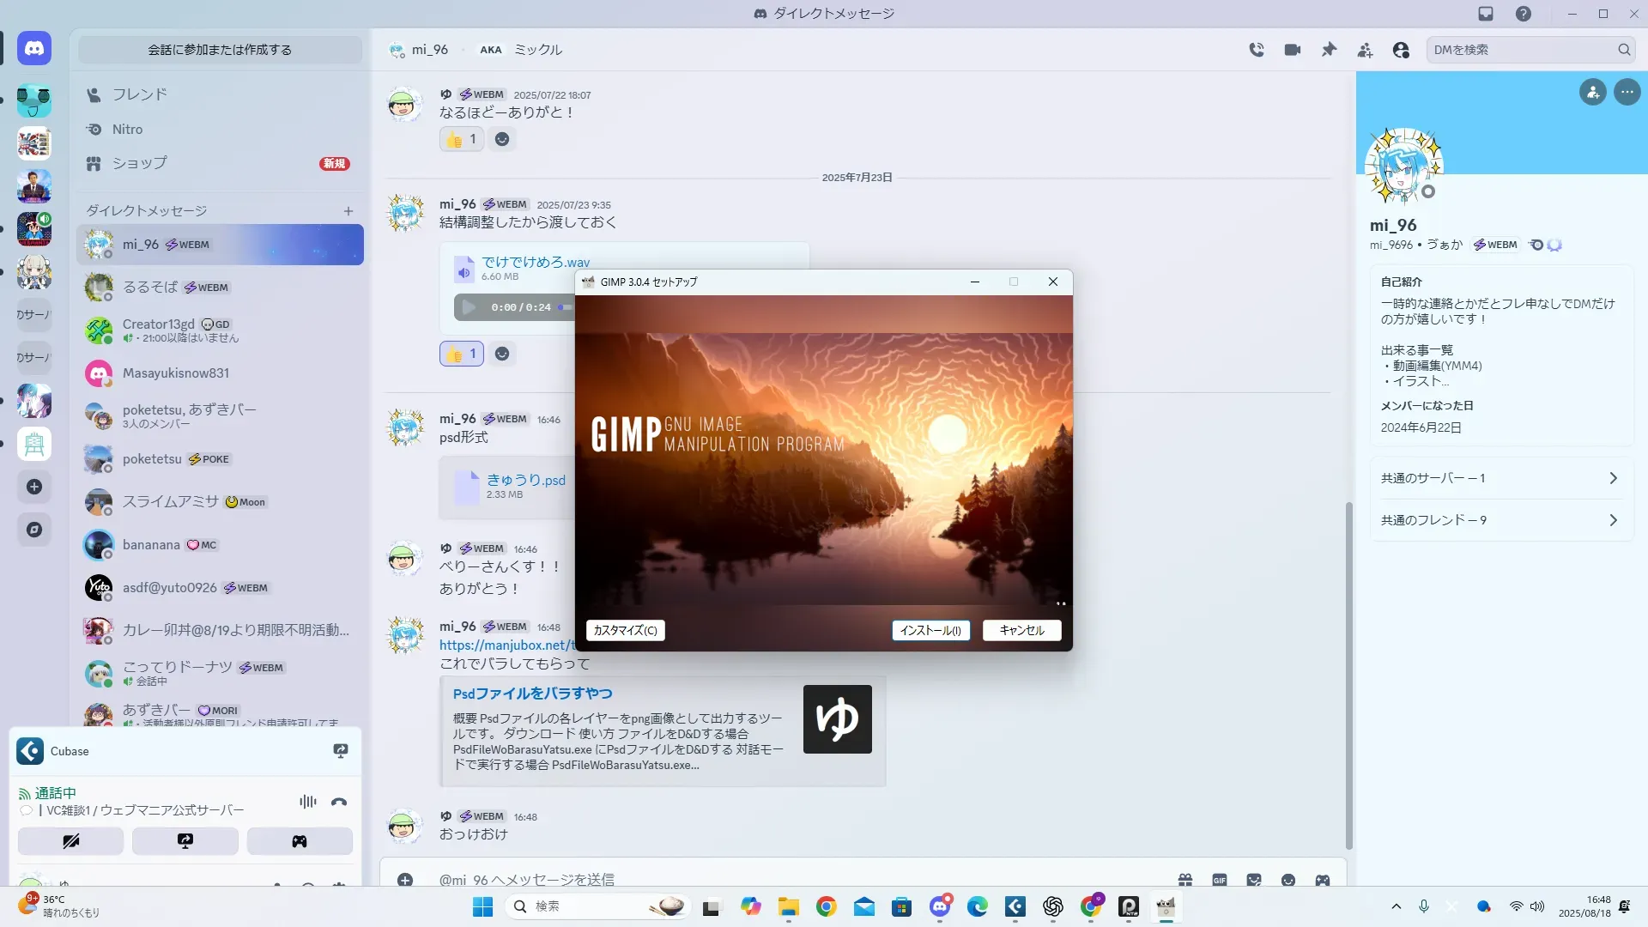Screen dimensions: 1648x927
Task: Add a server with plus icon
Action: (x=34, y=487)
